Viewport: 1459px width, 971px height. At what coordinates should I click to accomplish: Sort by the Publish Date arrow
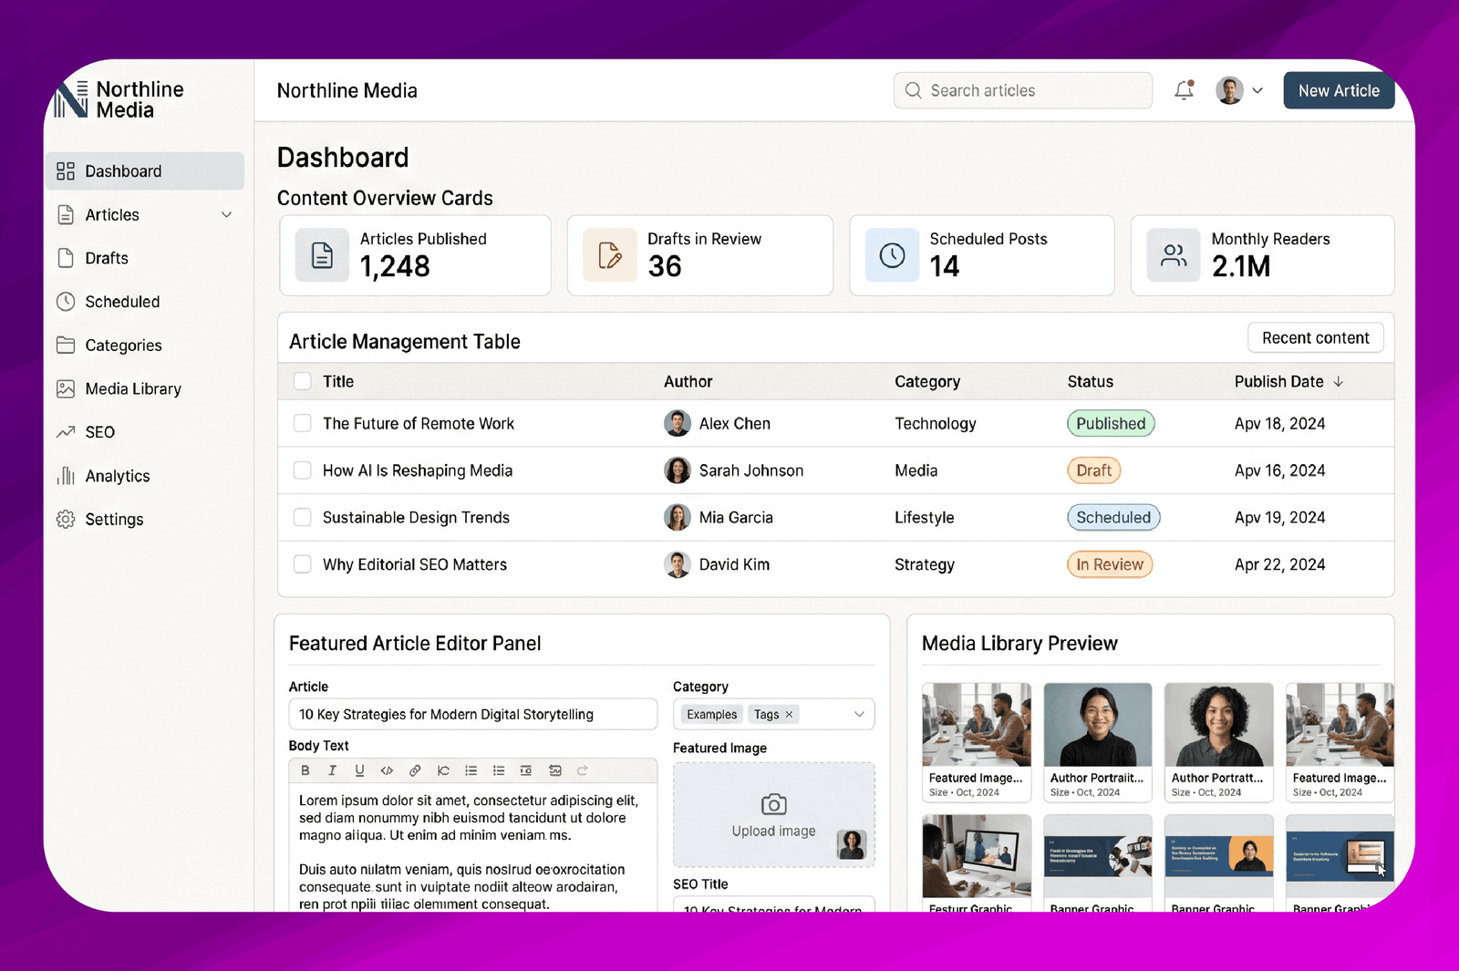point(1339,381)
